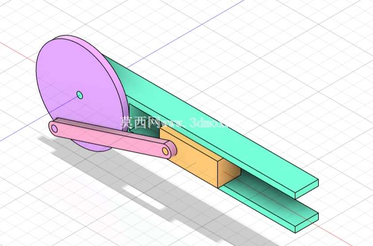
Task: Select the lower green guide rail
Action: click(269, 205)
